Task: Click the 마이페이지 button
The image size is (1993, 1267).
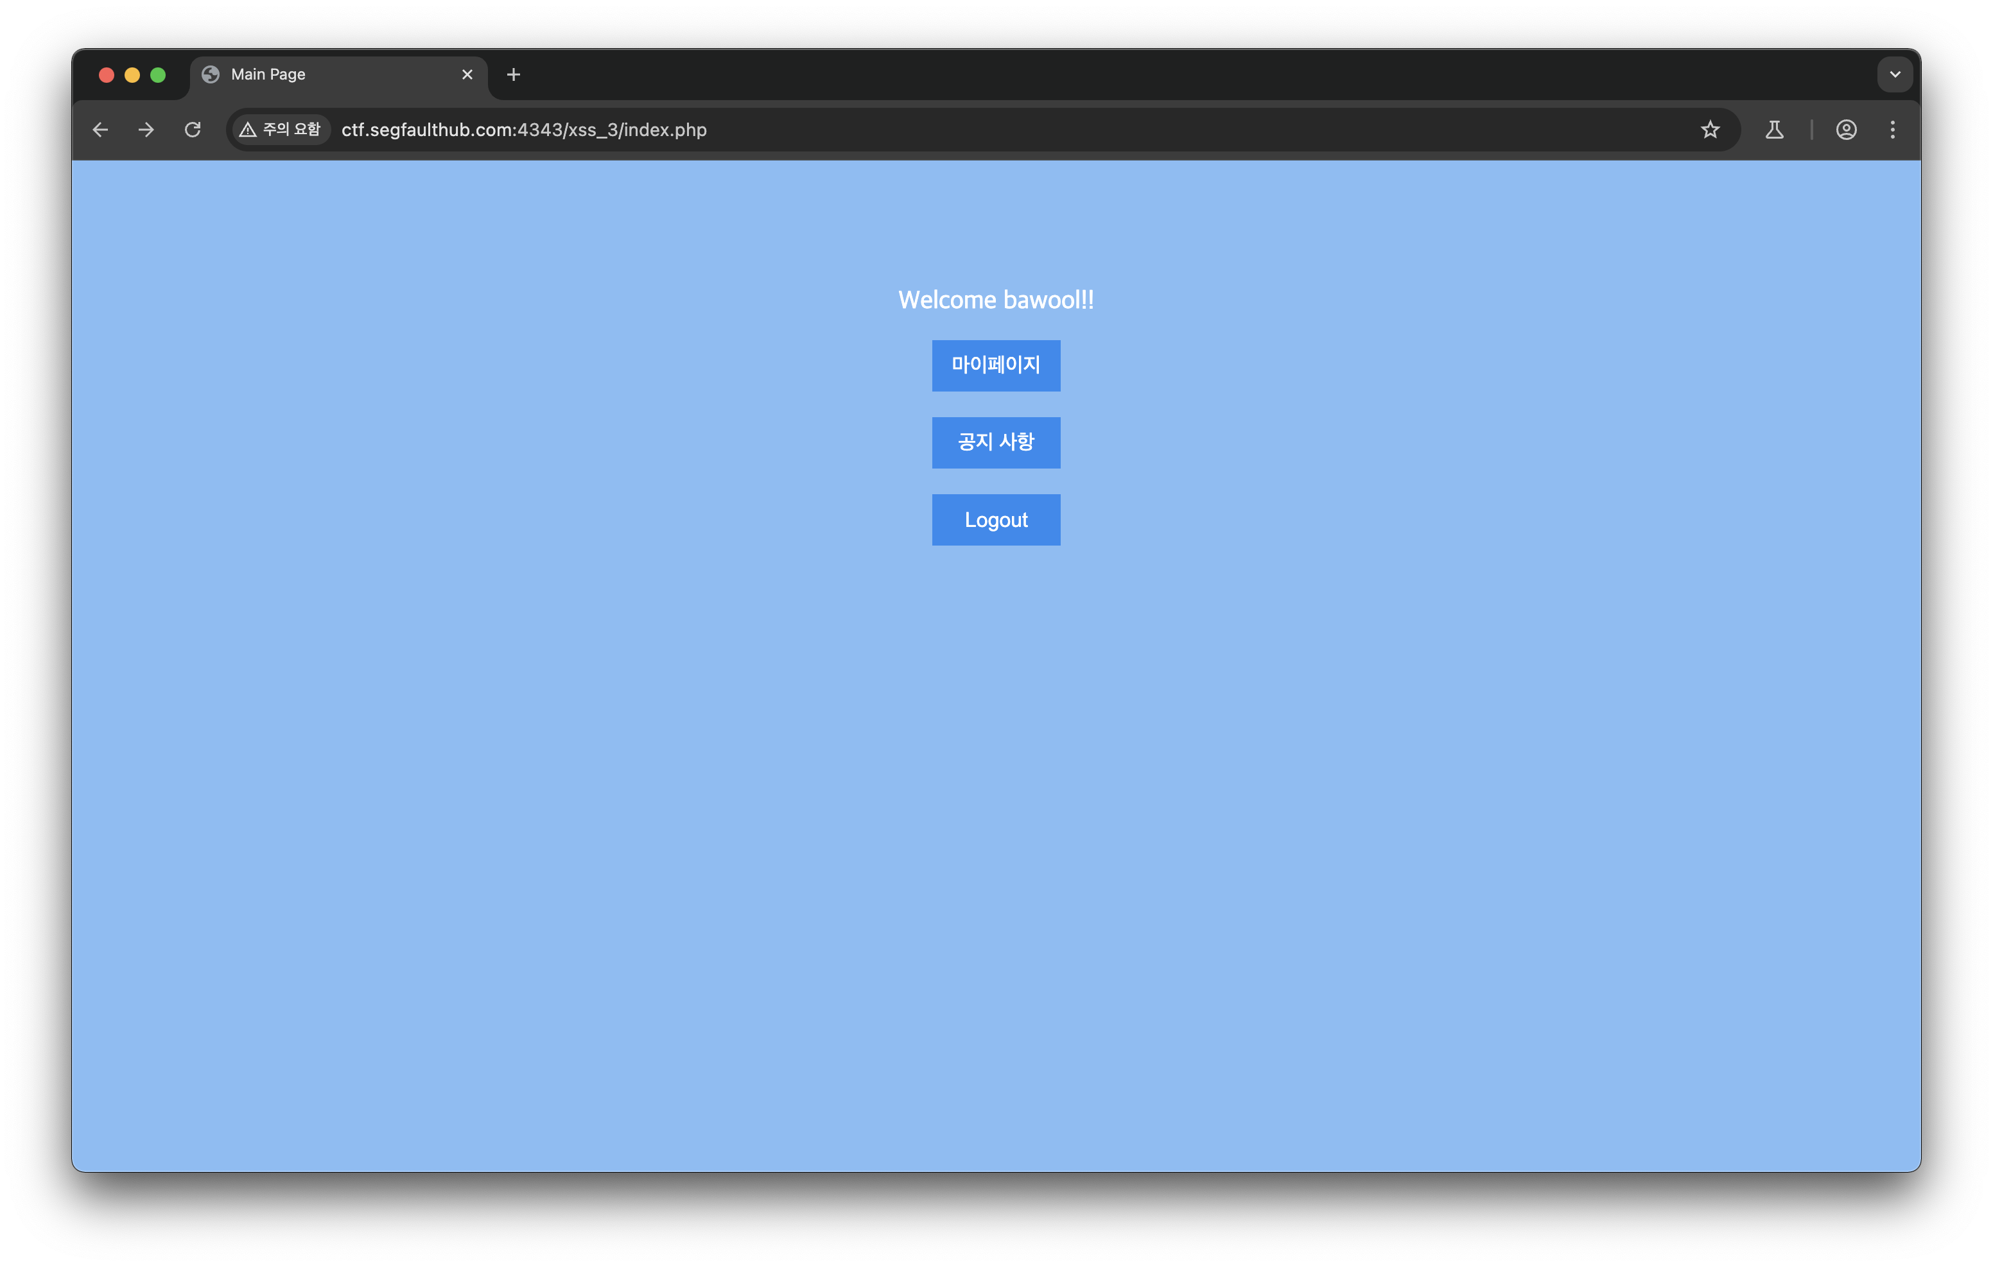Action: (x=996, y=365)
